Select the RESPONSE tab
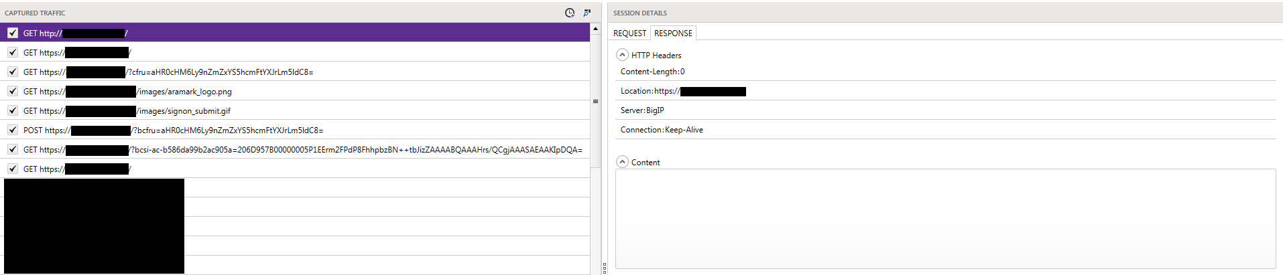The width and height of the screenshot is (1283, 275). 673,33
